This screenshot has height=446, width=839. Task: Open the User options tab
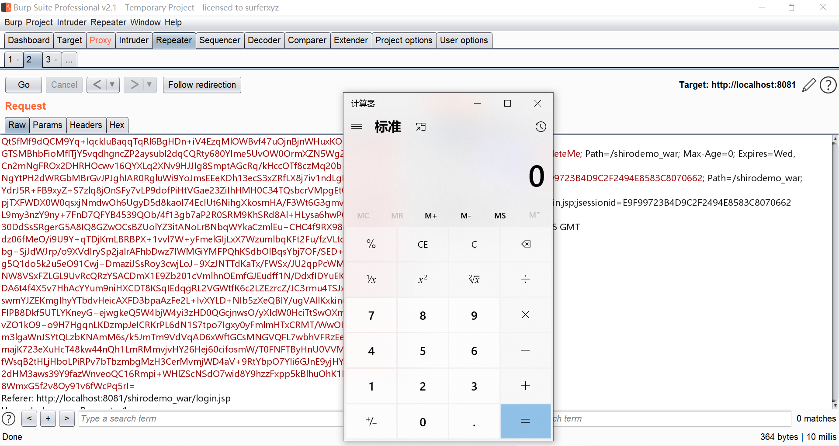tap(464, 40)
